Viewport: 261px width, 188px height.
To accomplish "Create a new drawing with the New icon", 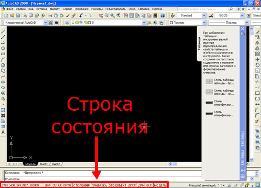I will click(x=6, y=15).
